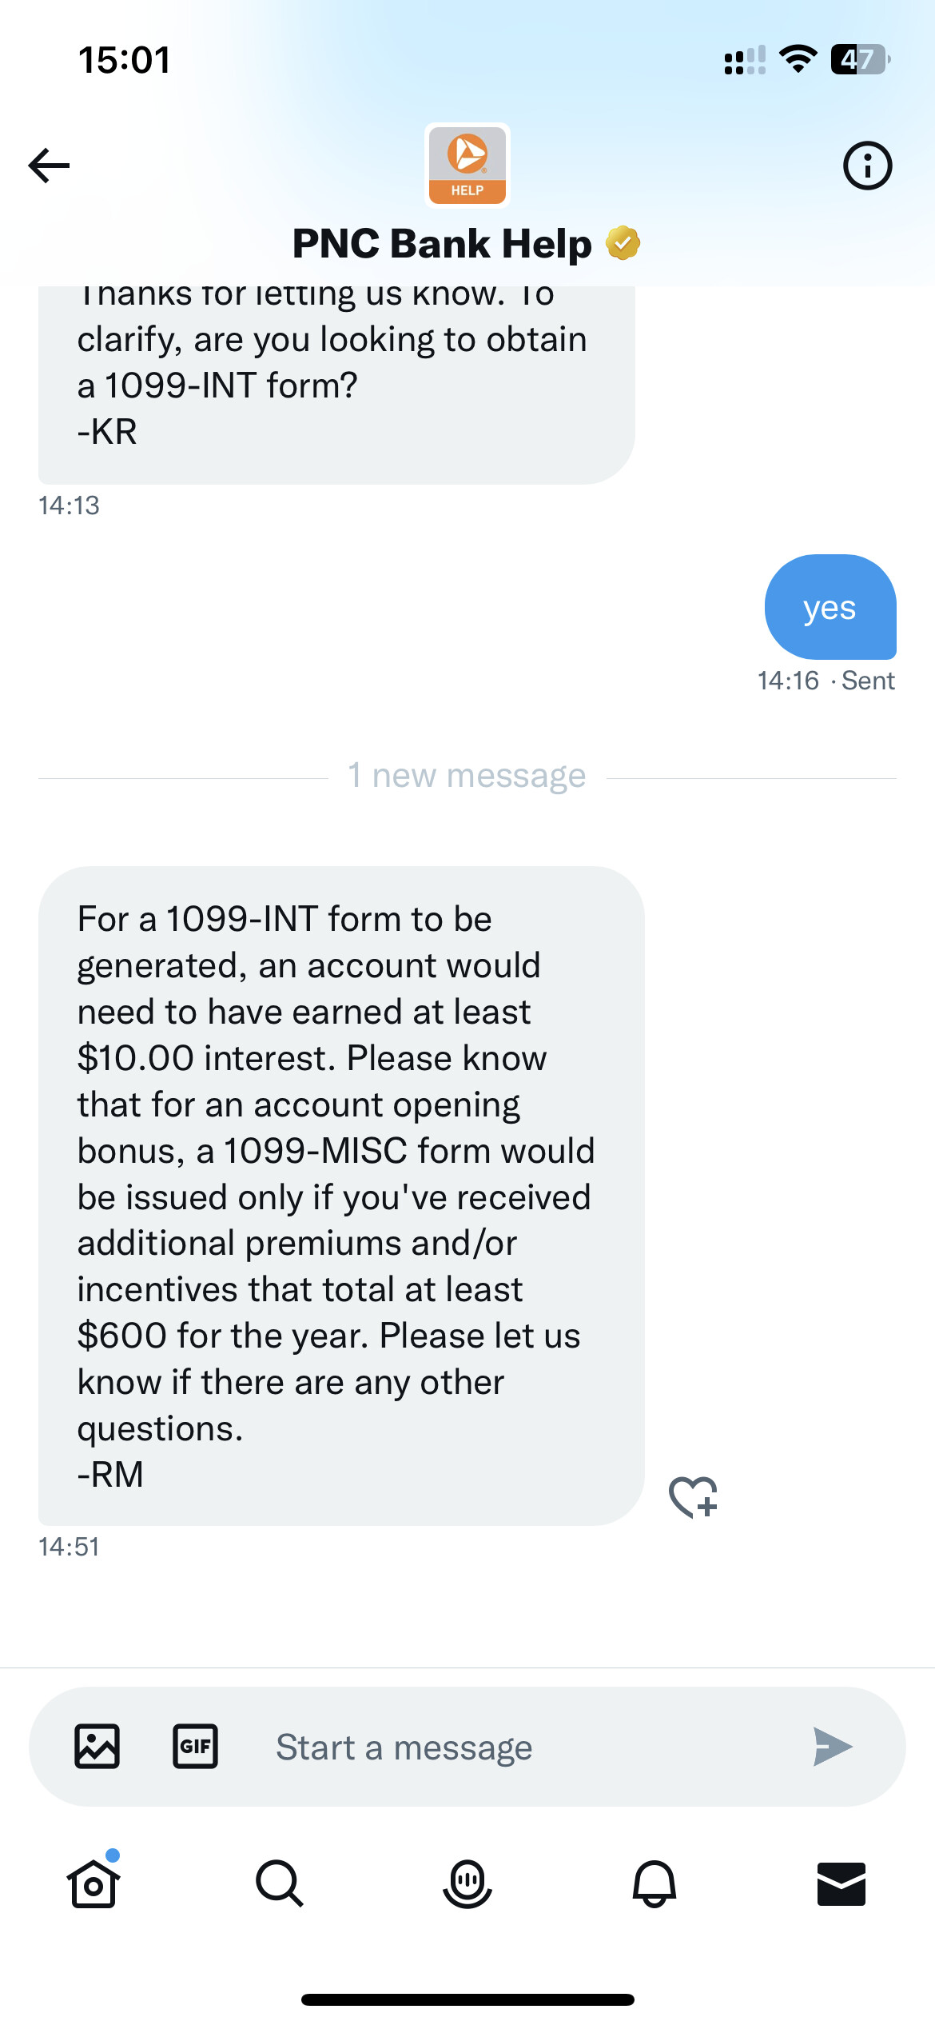Go to the Home tab
This screenshot has width=935, height=2025.
(93, 1883)
